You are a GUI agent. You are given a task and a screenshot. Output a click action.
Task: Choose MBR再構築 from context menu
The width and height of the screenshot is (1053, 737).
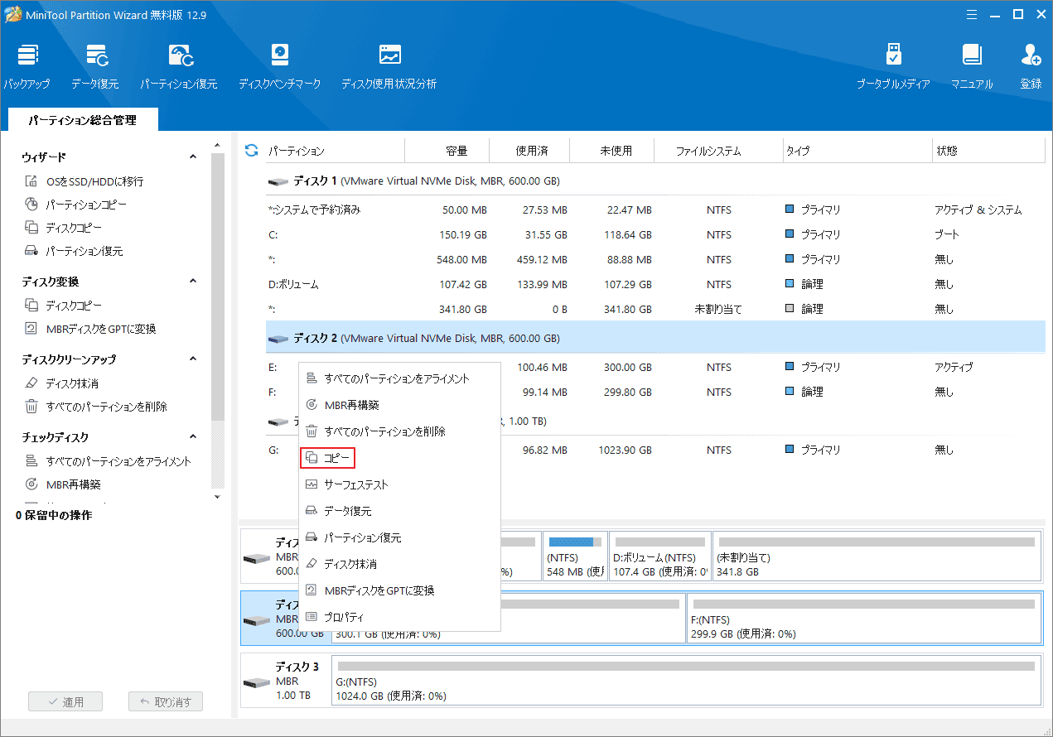399,405
